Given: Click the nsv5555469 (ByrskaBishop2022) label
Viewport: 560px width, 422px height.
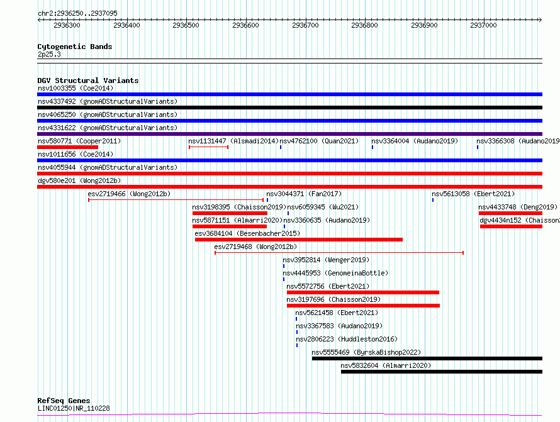Looking at the screenshot, I should click(x=366, y=352).
